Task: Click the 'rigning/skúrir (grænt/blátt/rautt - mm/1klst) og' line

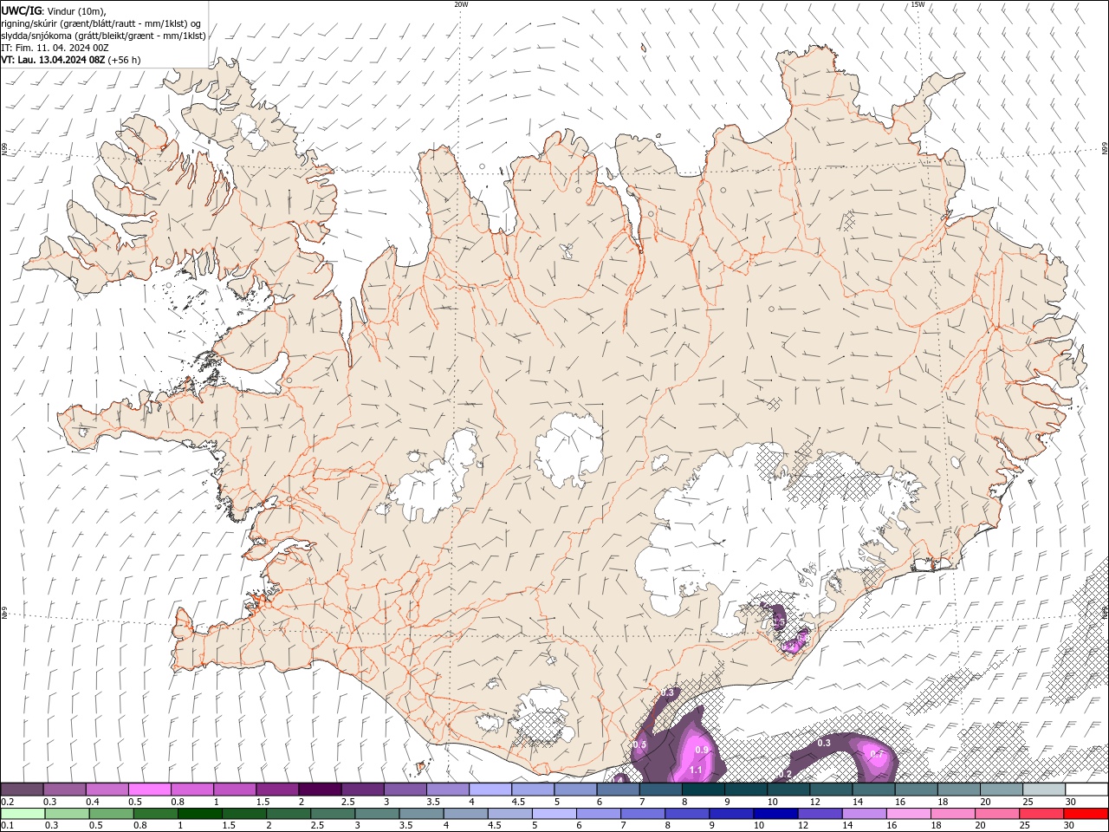Action: click(101, 23)
